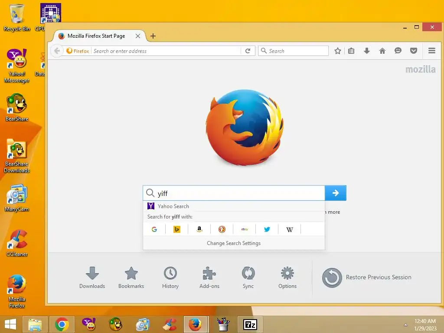Search with Amazon engine icon
The image size is (444, 333).
[x=199, y=229]
